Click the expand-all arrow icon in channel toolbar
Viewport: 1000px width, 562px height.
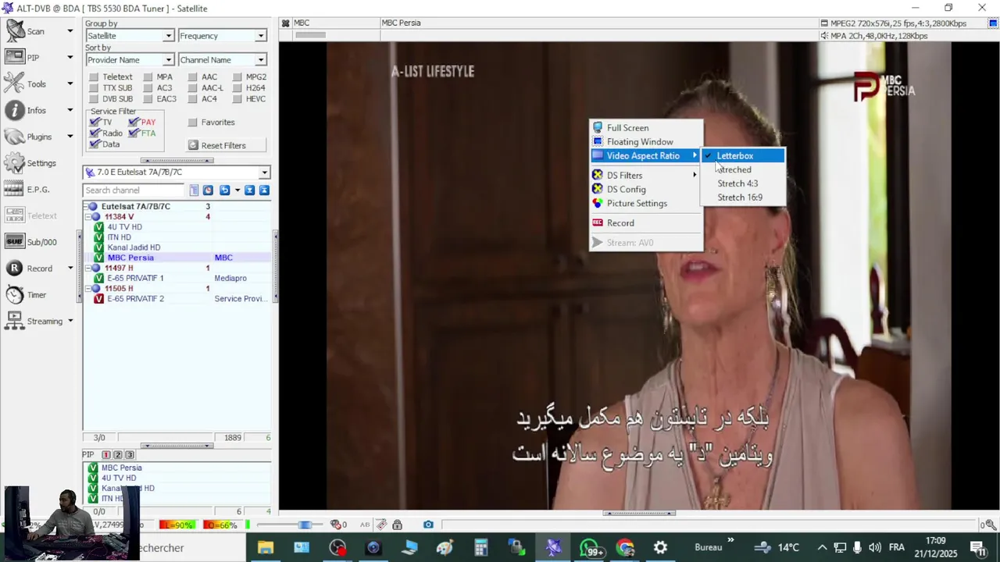tap(249, 190)
